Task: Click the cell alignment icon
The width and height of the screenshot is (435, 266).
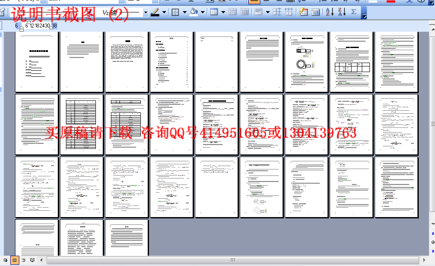Action: tap(259, 12)
